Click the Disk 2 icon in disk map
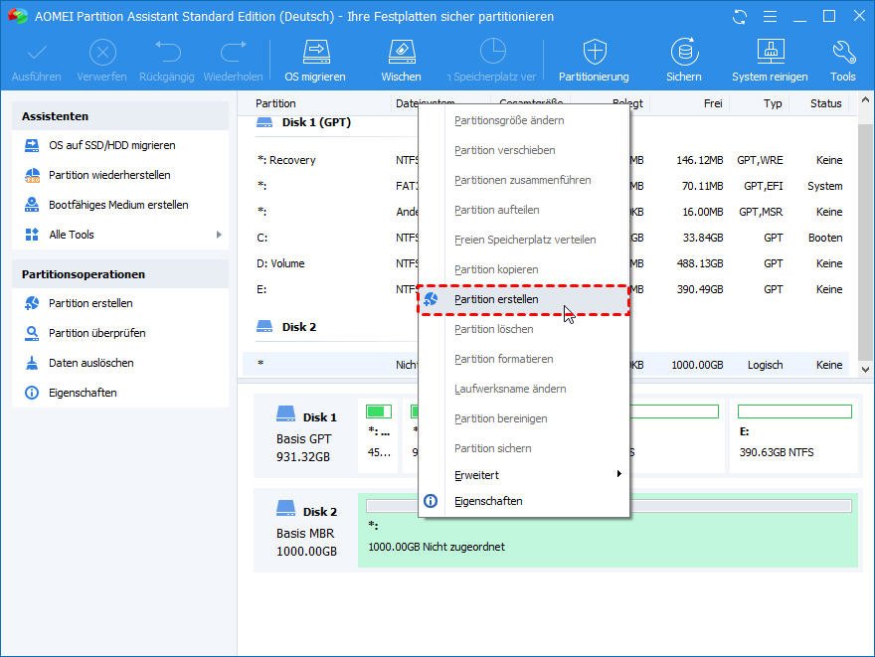Screen dimensions: 875x657 pos(285,508)
